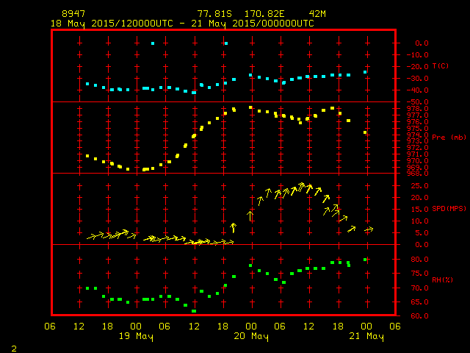Click the "976.0" pressure scale value

click(x=418, y=122)
